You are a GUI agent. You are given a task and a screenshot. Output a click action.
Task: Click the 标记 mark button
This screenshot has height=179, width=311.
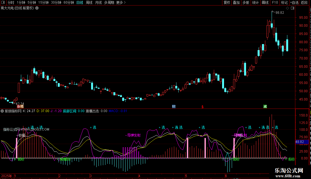coord(284,2)
